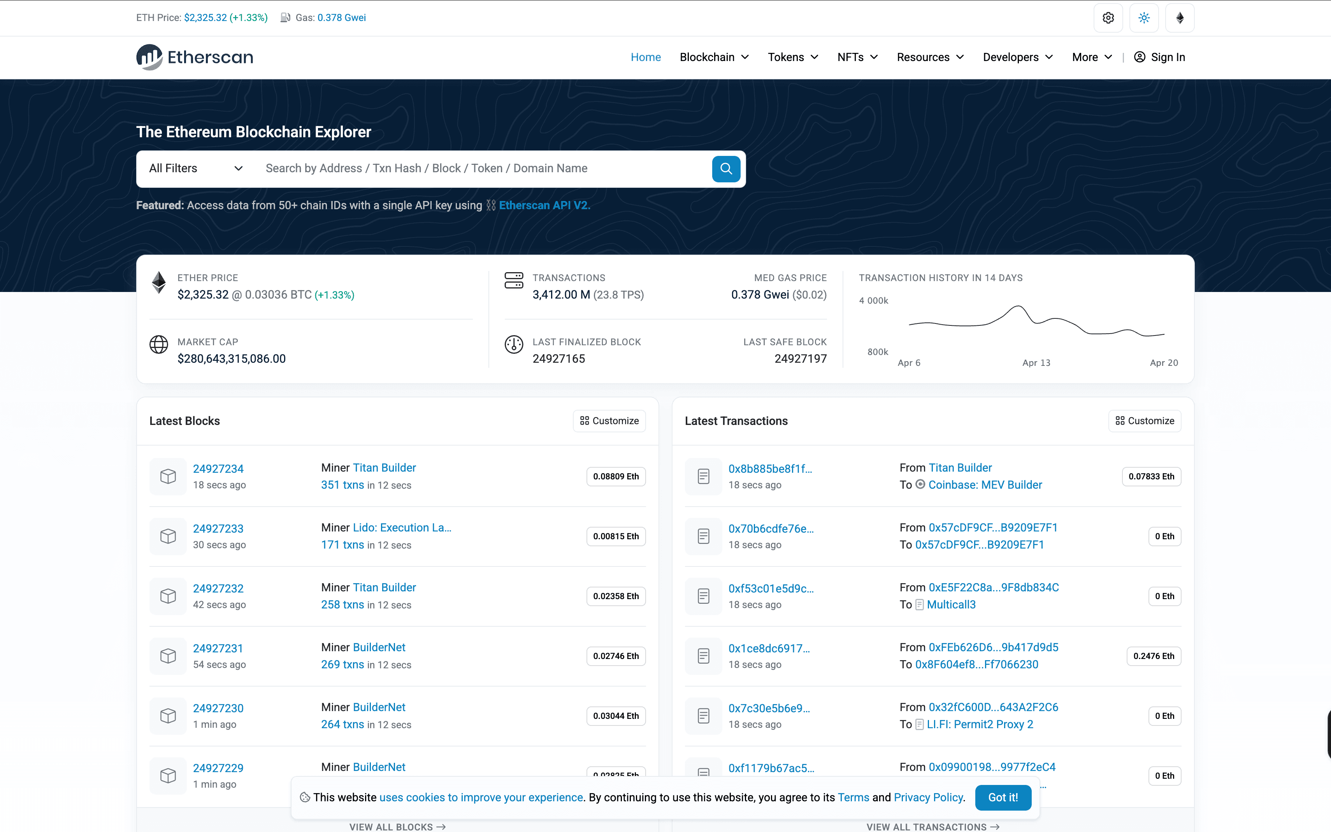
Task: View the 171 txns link
Action: 342,545
